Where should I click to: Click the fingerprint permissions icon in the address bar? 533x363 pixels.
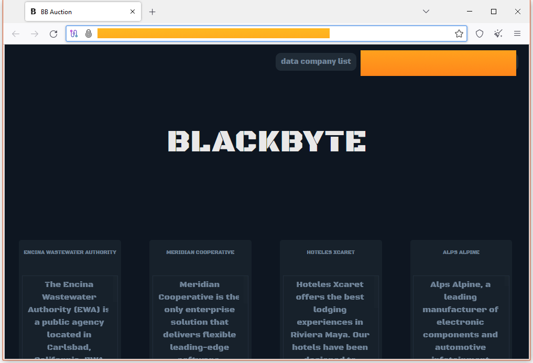[x=88, y=33]
